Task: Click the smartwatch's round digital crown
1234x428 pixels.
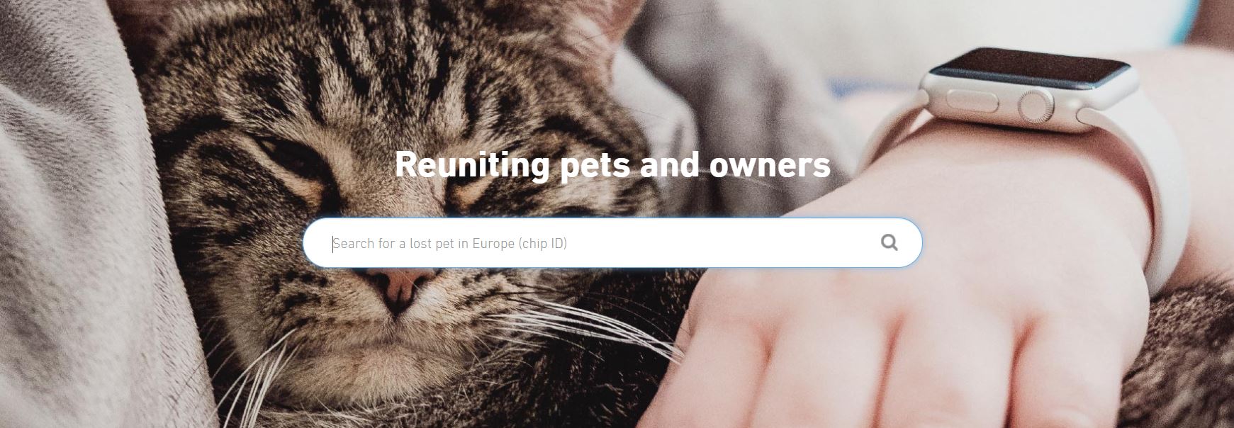Action: [x=1036, y=107]
